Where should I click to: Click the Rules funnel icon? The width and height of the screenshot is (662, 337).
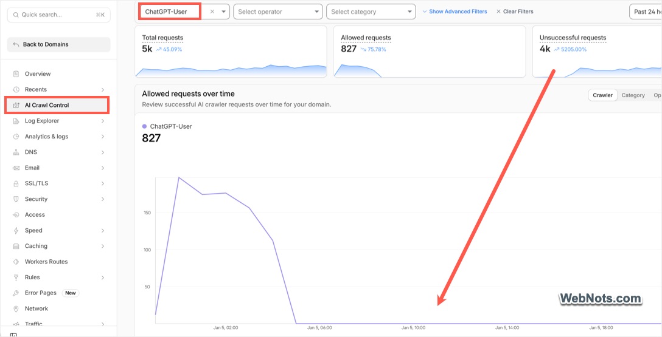pyautogui.click(x=16, y=277)
